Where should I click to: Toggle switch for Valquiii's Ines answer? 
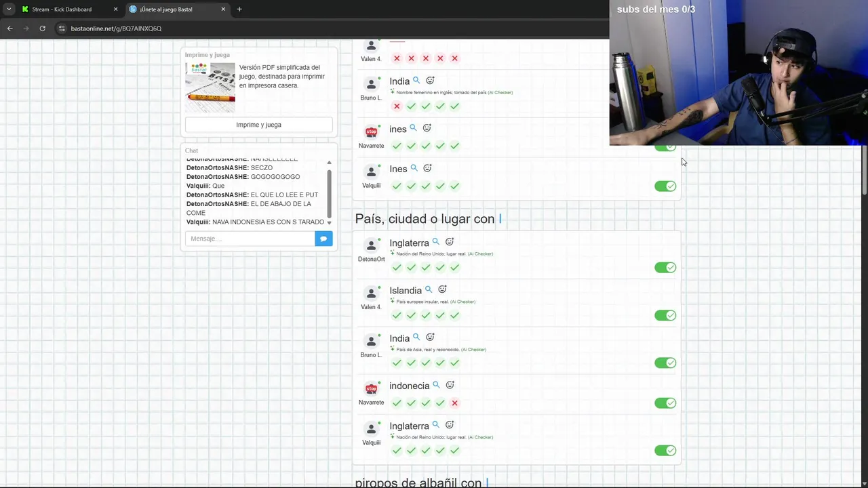(665, 186)
